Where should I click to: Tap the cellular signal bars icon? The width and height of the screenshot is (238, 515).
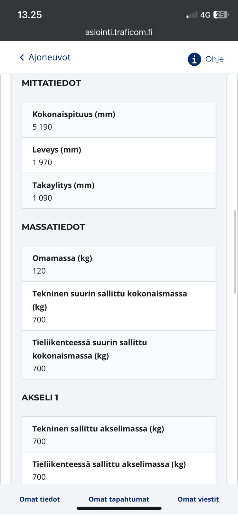pyautogui.click(x=192, y=15)
